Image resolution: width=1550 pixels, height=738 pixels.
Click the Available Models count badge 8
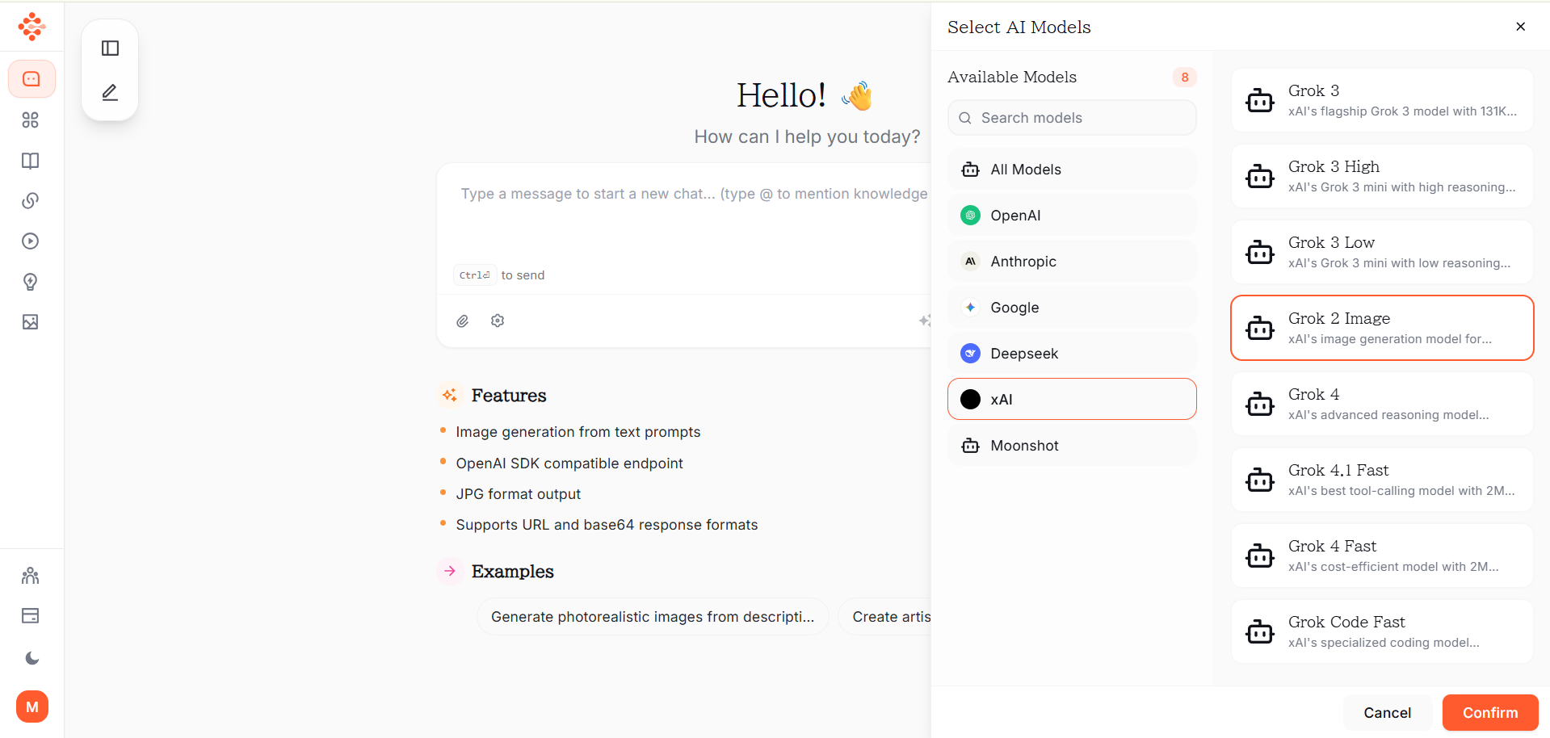click(1185, 78)
